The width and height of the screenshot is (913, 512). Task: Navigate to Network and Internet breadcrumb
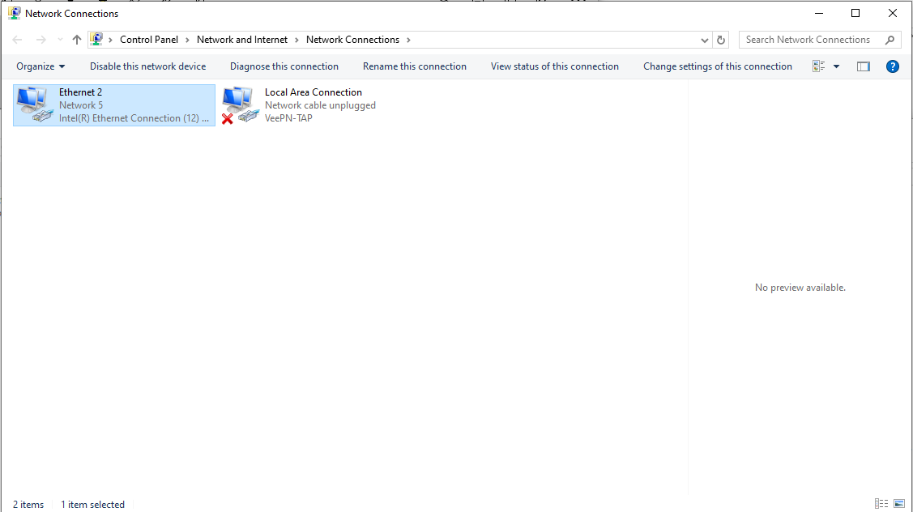[x=241, y=40]
